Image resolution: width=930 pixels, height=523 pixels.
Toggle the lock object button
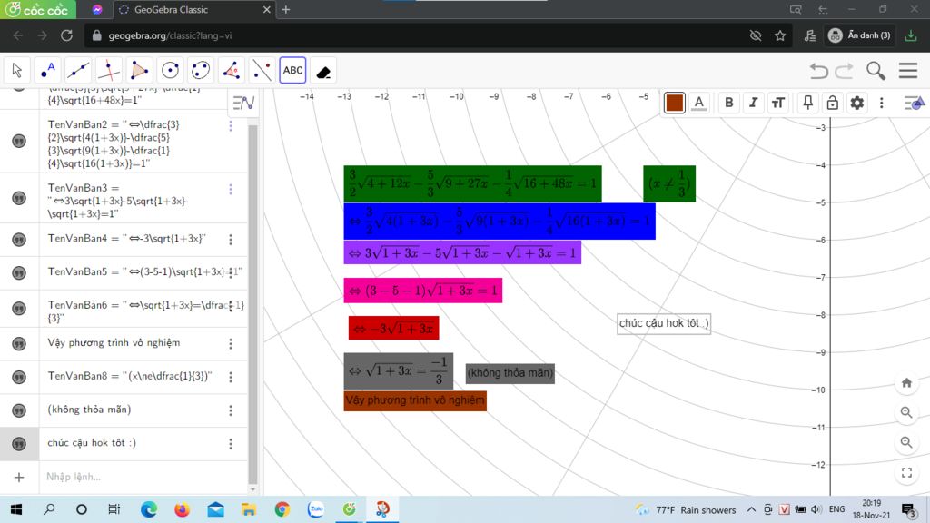click(833, 103)
